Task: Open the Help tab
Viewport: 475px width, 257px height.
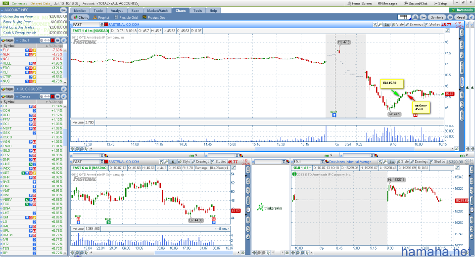Action: [213, 10]
